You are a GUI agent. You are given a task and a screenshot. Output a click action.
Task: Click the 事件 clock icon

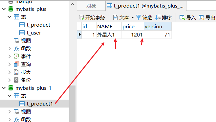[x=16, y=56]
